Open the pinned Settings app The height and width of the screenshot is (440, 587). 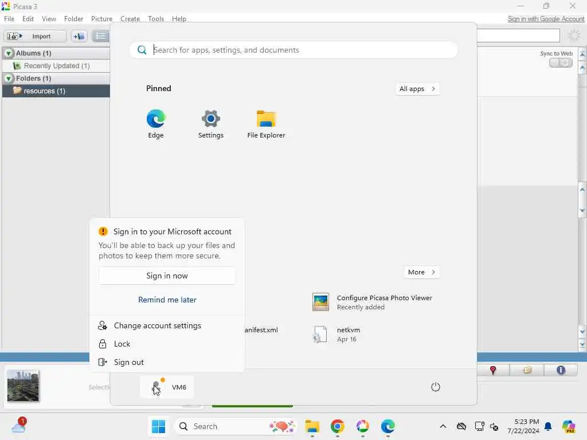[211, 124]
